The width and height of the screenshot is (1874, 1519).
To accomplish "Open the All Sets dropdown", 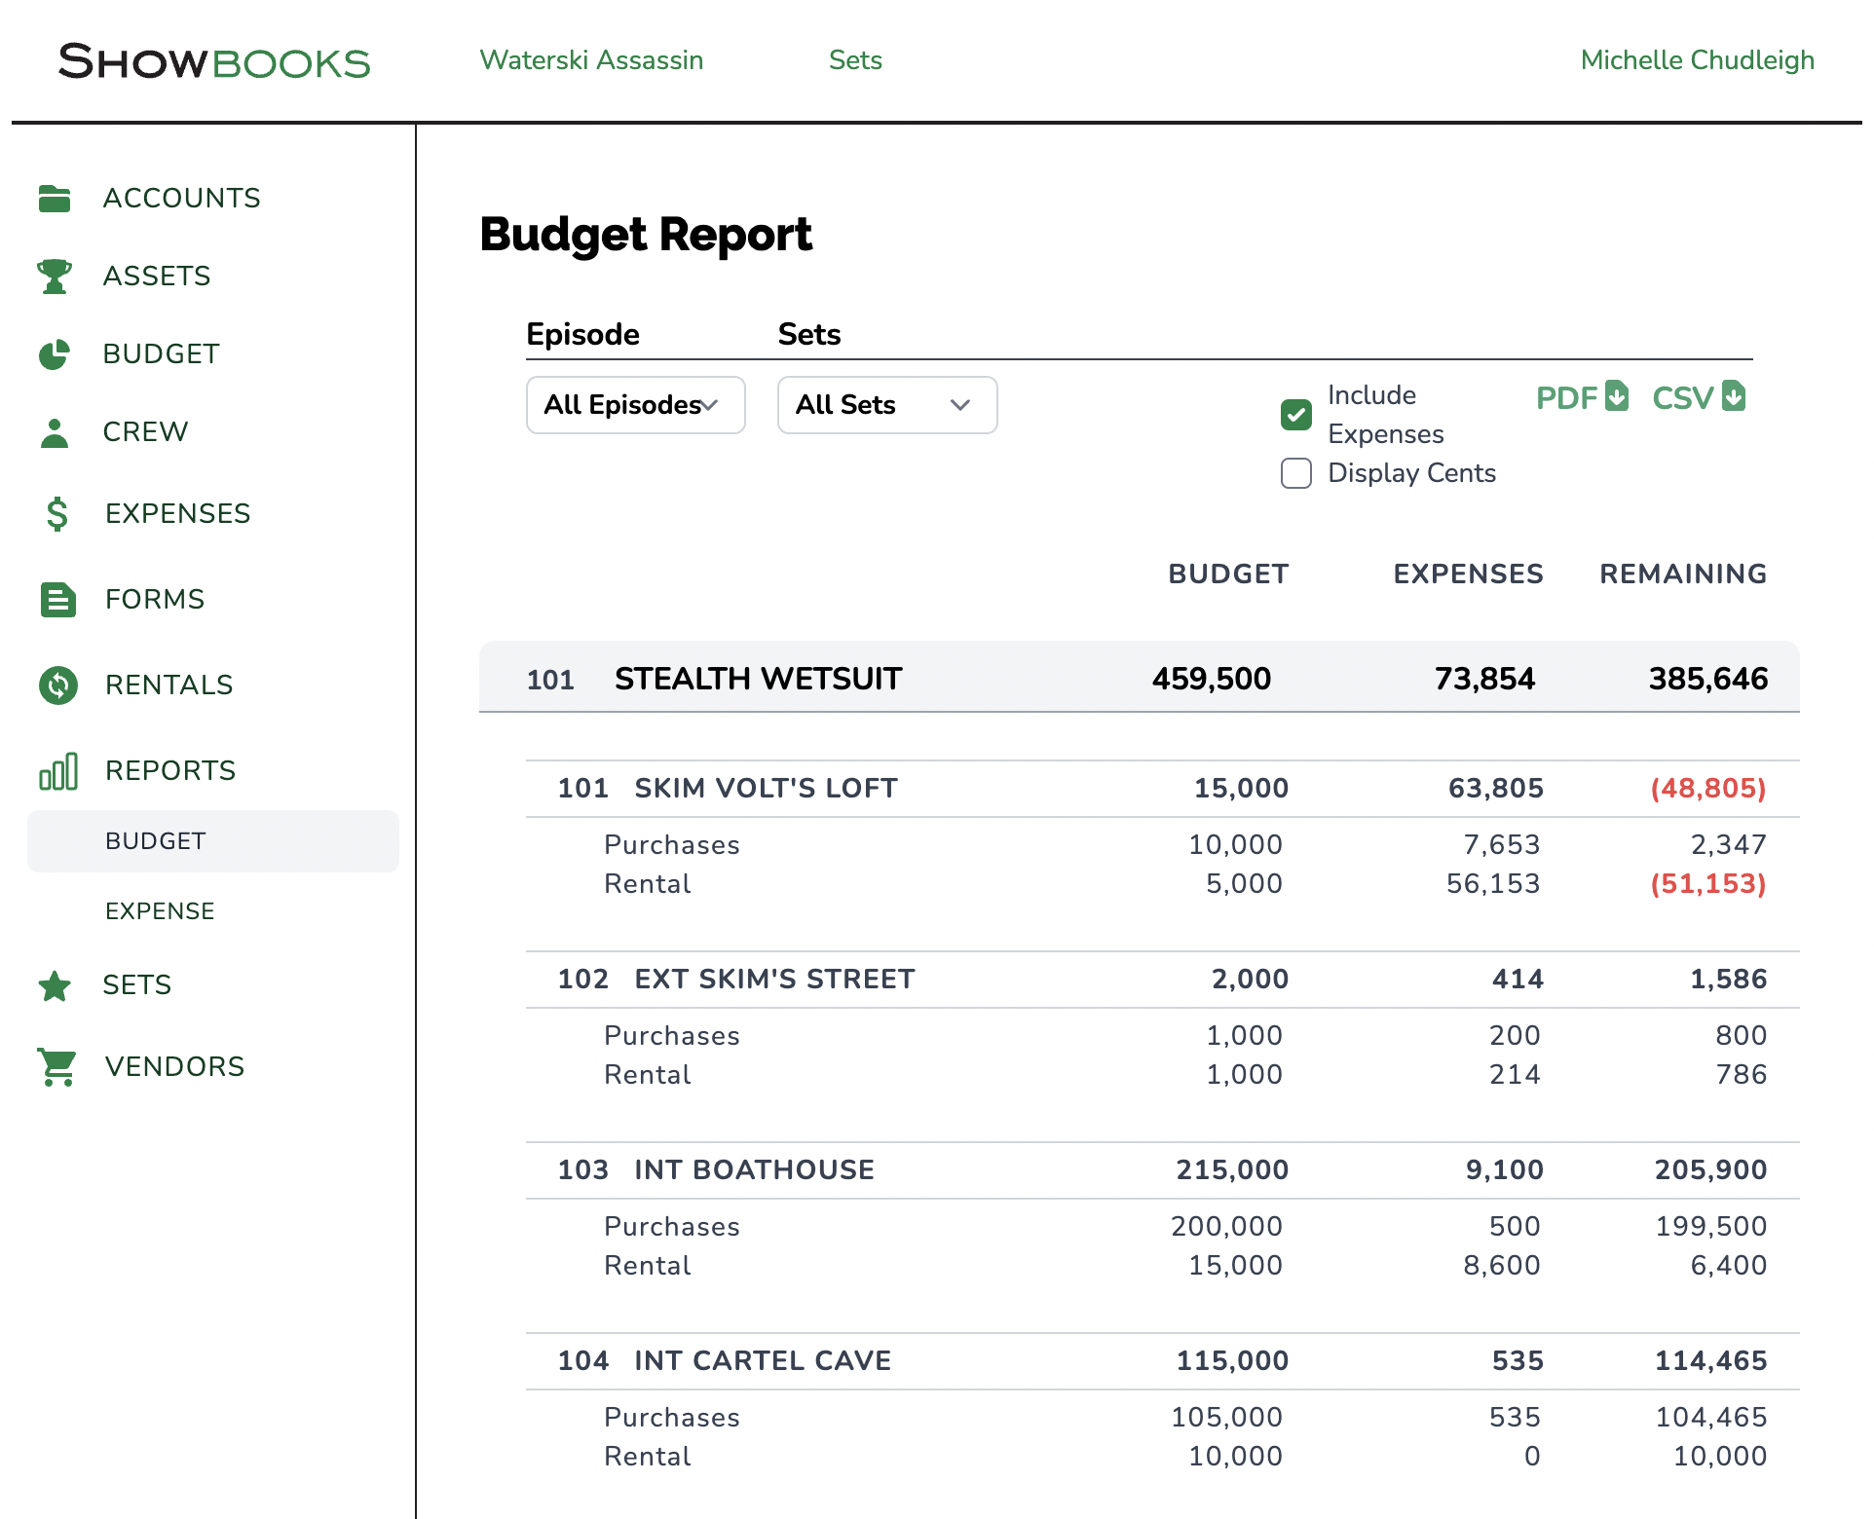I will point(887,405).
